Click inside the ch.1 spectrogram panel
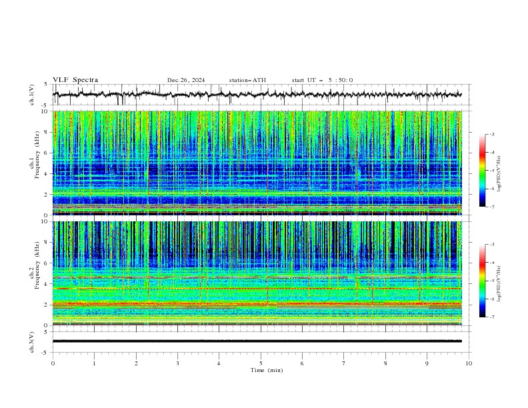This screenshot has height=408, width=528. tap(257, 163)
